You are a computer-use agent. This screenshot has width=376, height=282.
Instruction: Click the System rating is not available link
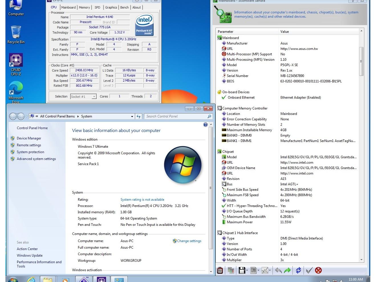point(142,200)
